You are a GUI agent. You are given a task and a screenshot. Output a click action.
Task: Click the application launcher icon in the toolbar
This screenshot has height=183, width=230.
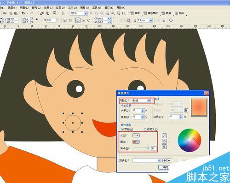[55, 13]
